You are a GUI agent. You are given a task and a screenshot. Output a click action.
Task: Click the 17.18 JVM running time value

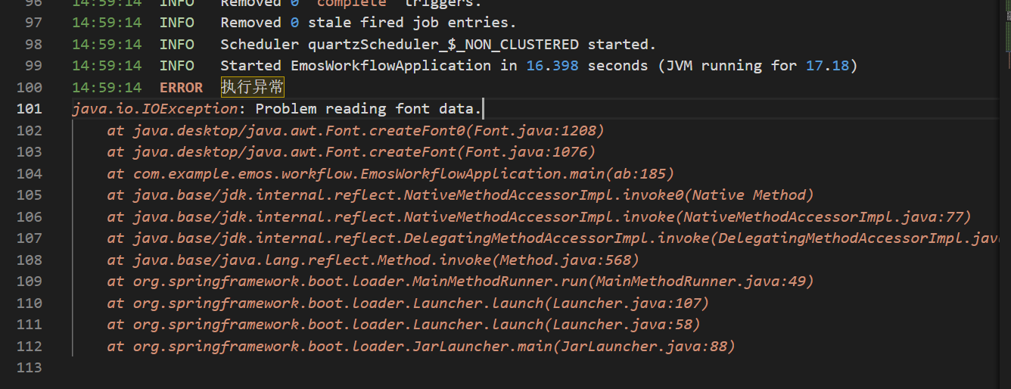(x=827, y=66)
